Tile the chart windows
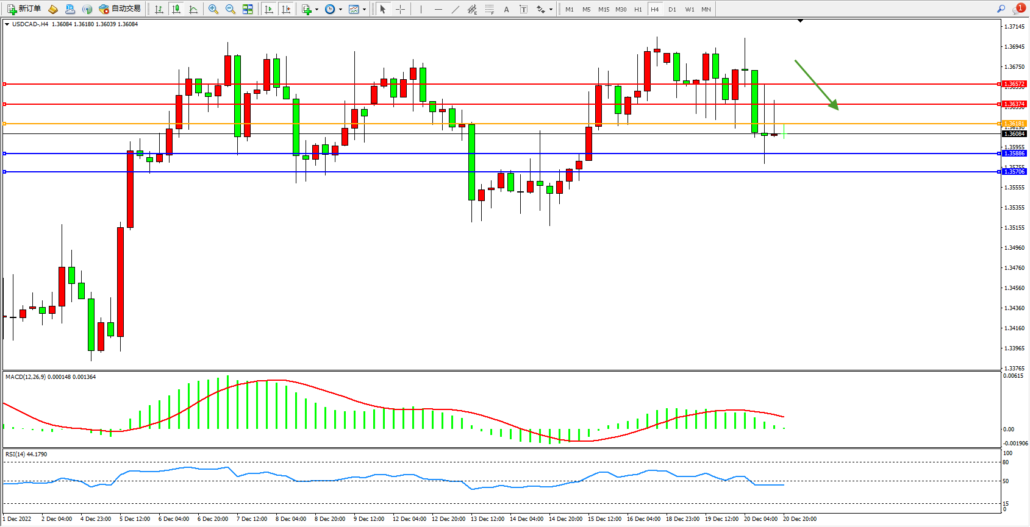1030x527 pixels. click(248, 9)
